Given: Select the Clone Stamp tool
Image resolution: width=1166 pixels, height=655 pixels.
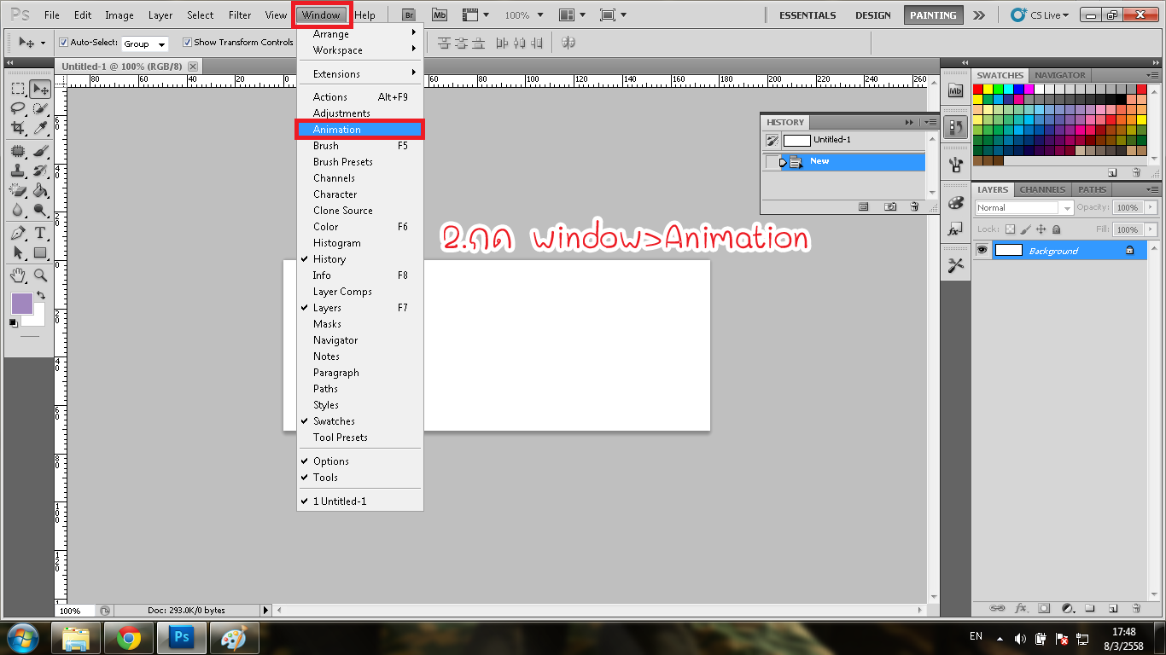Looking at the screenshot, I should pyautogui.click(x=17, y=171).
